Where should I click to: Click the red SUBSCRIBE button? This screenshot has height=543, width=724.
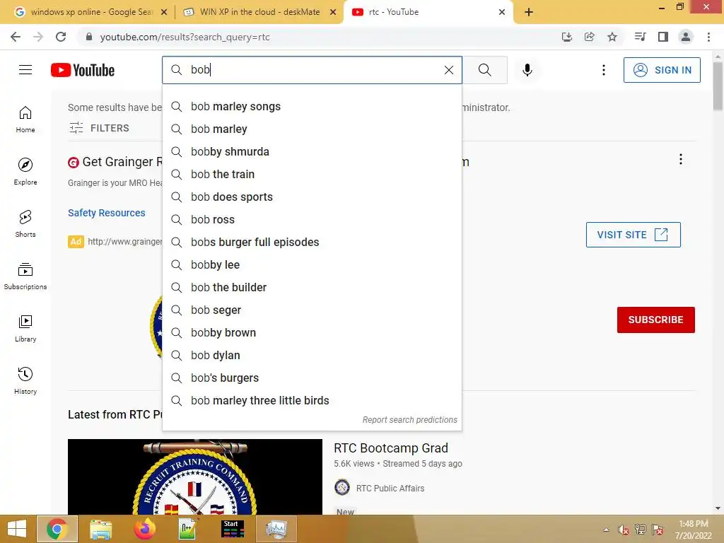(x=655, y=320)
